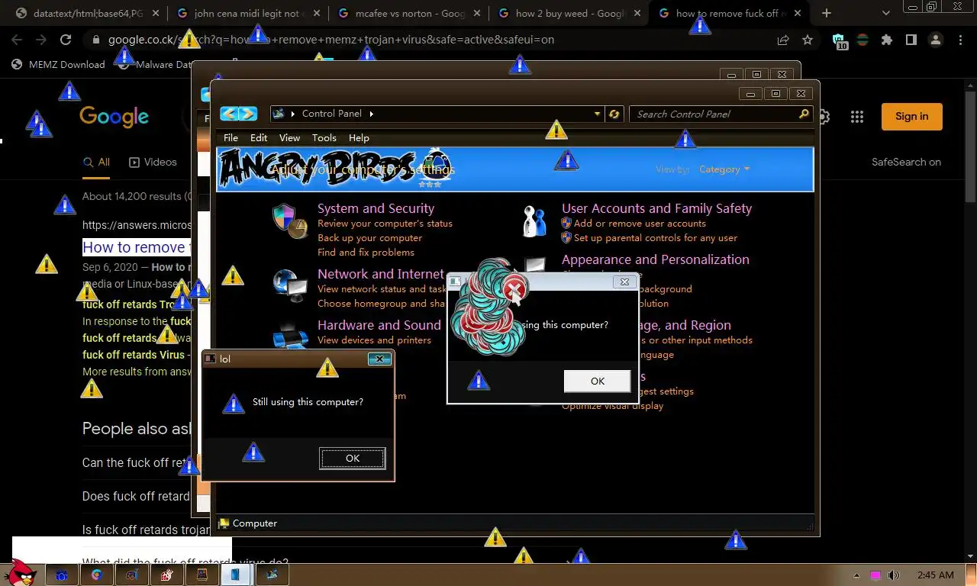Open the Help menu in Control Panel
The height and width of the screenshot is (586, 977).
359,138
